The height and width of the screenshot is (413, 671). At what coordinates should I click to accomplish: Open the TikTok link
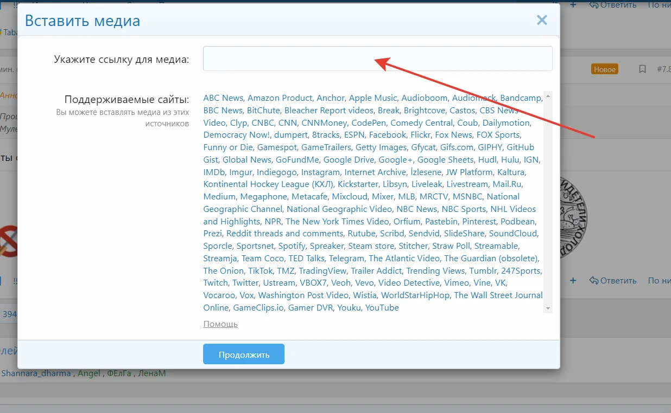click(x=261, y=271)
